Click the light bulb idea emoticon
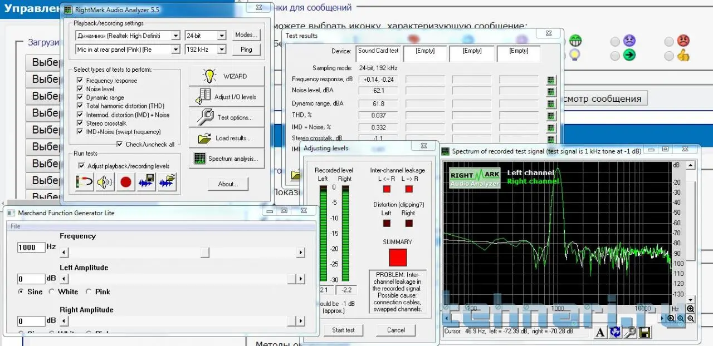This screenshot has width=713, height=346. pos(574,55)
